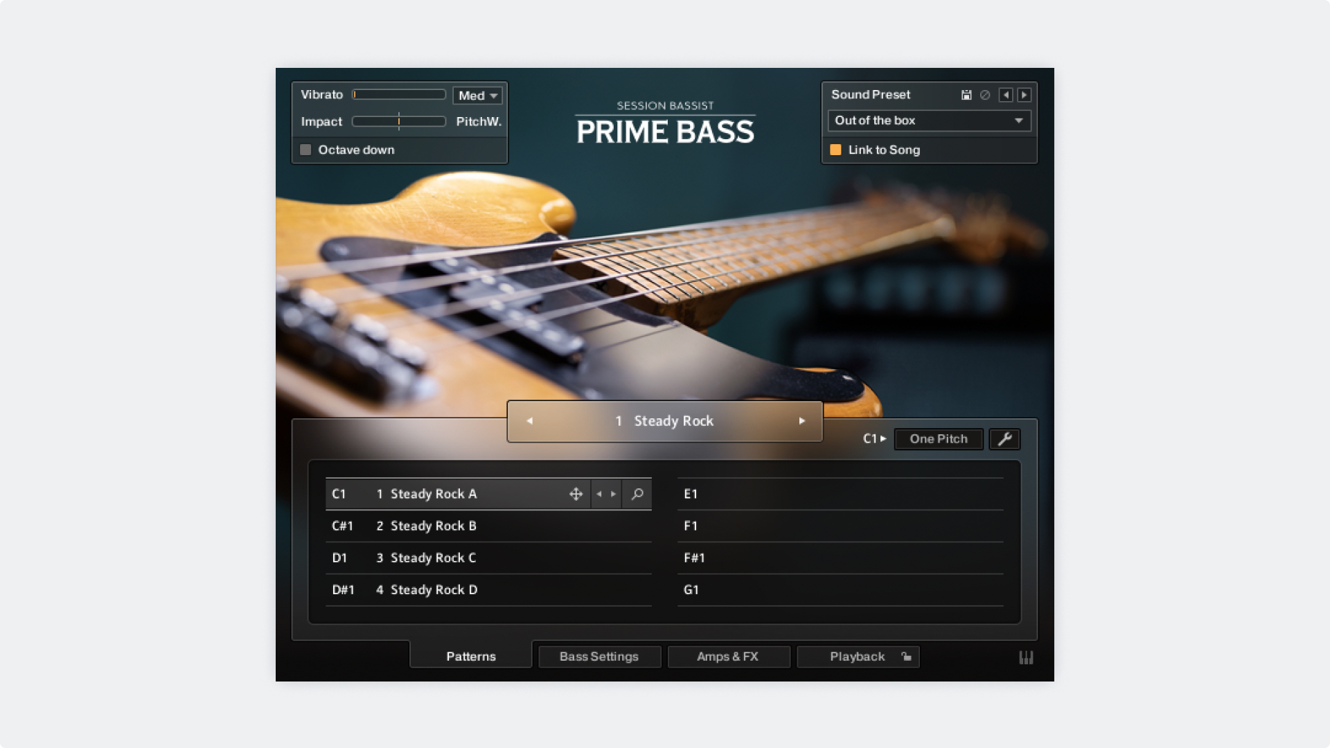This screenshot has width=1330, height=748.
Task: Click the Vibrato slider
Action: coord(399,94)
